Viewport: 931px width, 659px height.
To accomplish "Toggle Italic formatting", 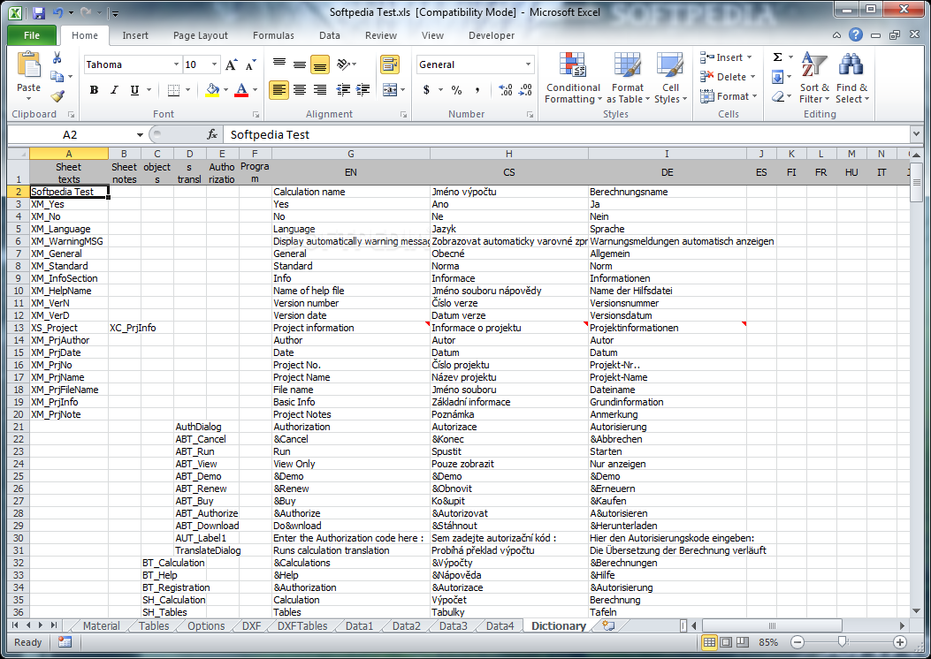I will click(x=114, y=90).
